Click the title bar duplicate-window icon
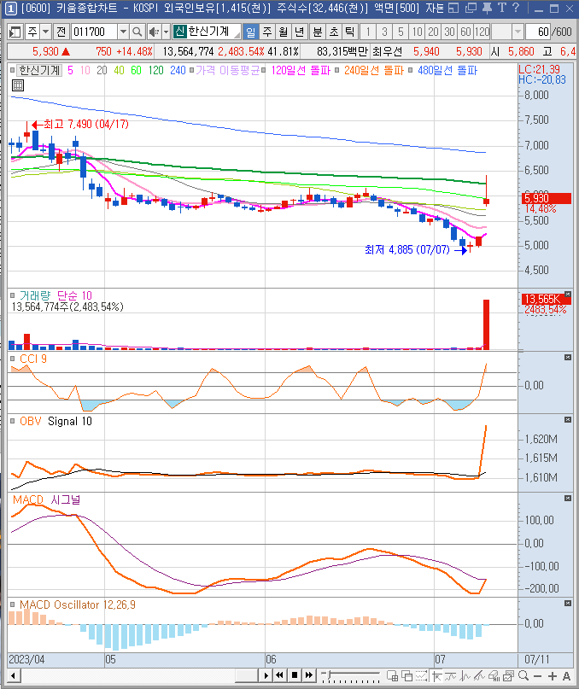 (x=471, y=8)
